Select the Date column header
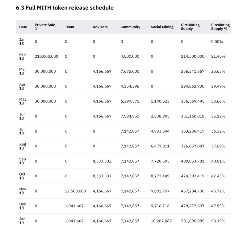Image resolution: width=247 pixels, height=228 pixels. tap(23, 27)
